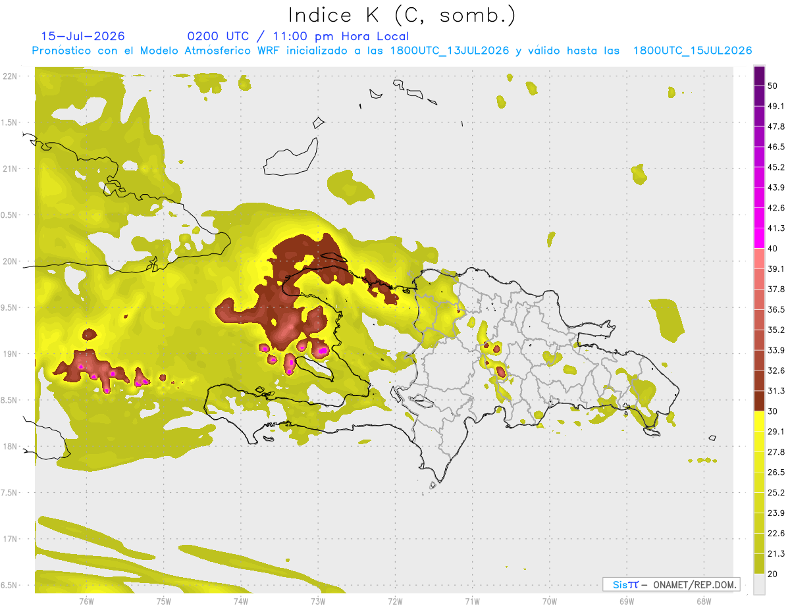
Task: Click the '22N' latitude label
Action: pos(10,76)
